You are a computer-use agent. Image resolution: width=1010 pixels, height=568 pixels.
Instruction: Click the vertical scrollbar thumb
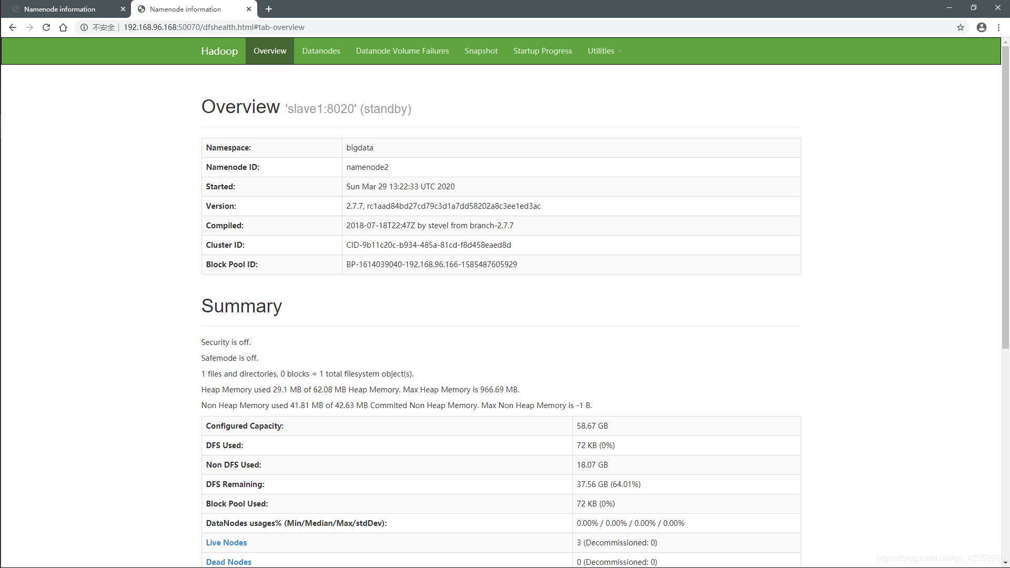coord(1005,197)
